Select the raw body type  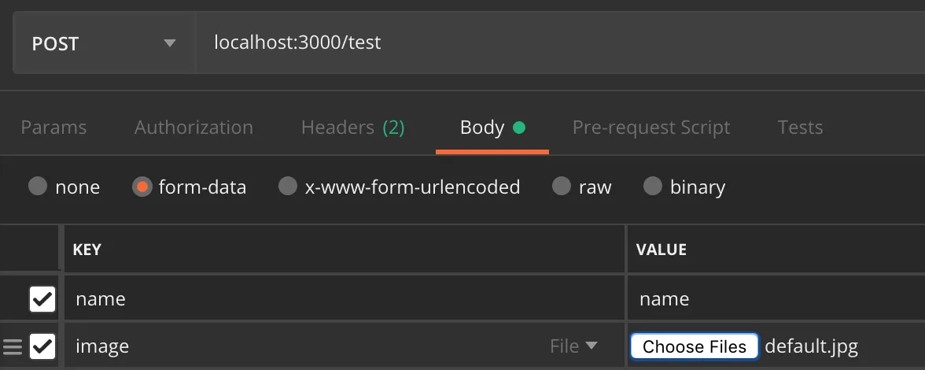point(561,187)
